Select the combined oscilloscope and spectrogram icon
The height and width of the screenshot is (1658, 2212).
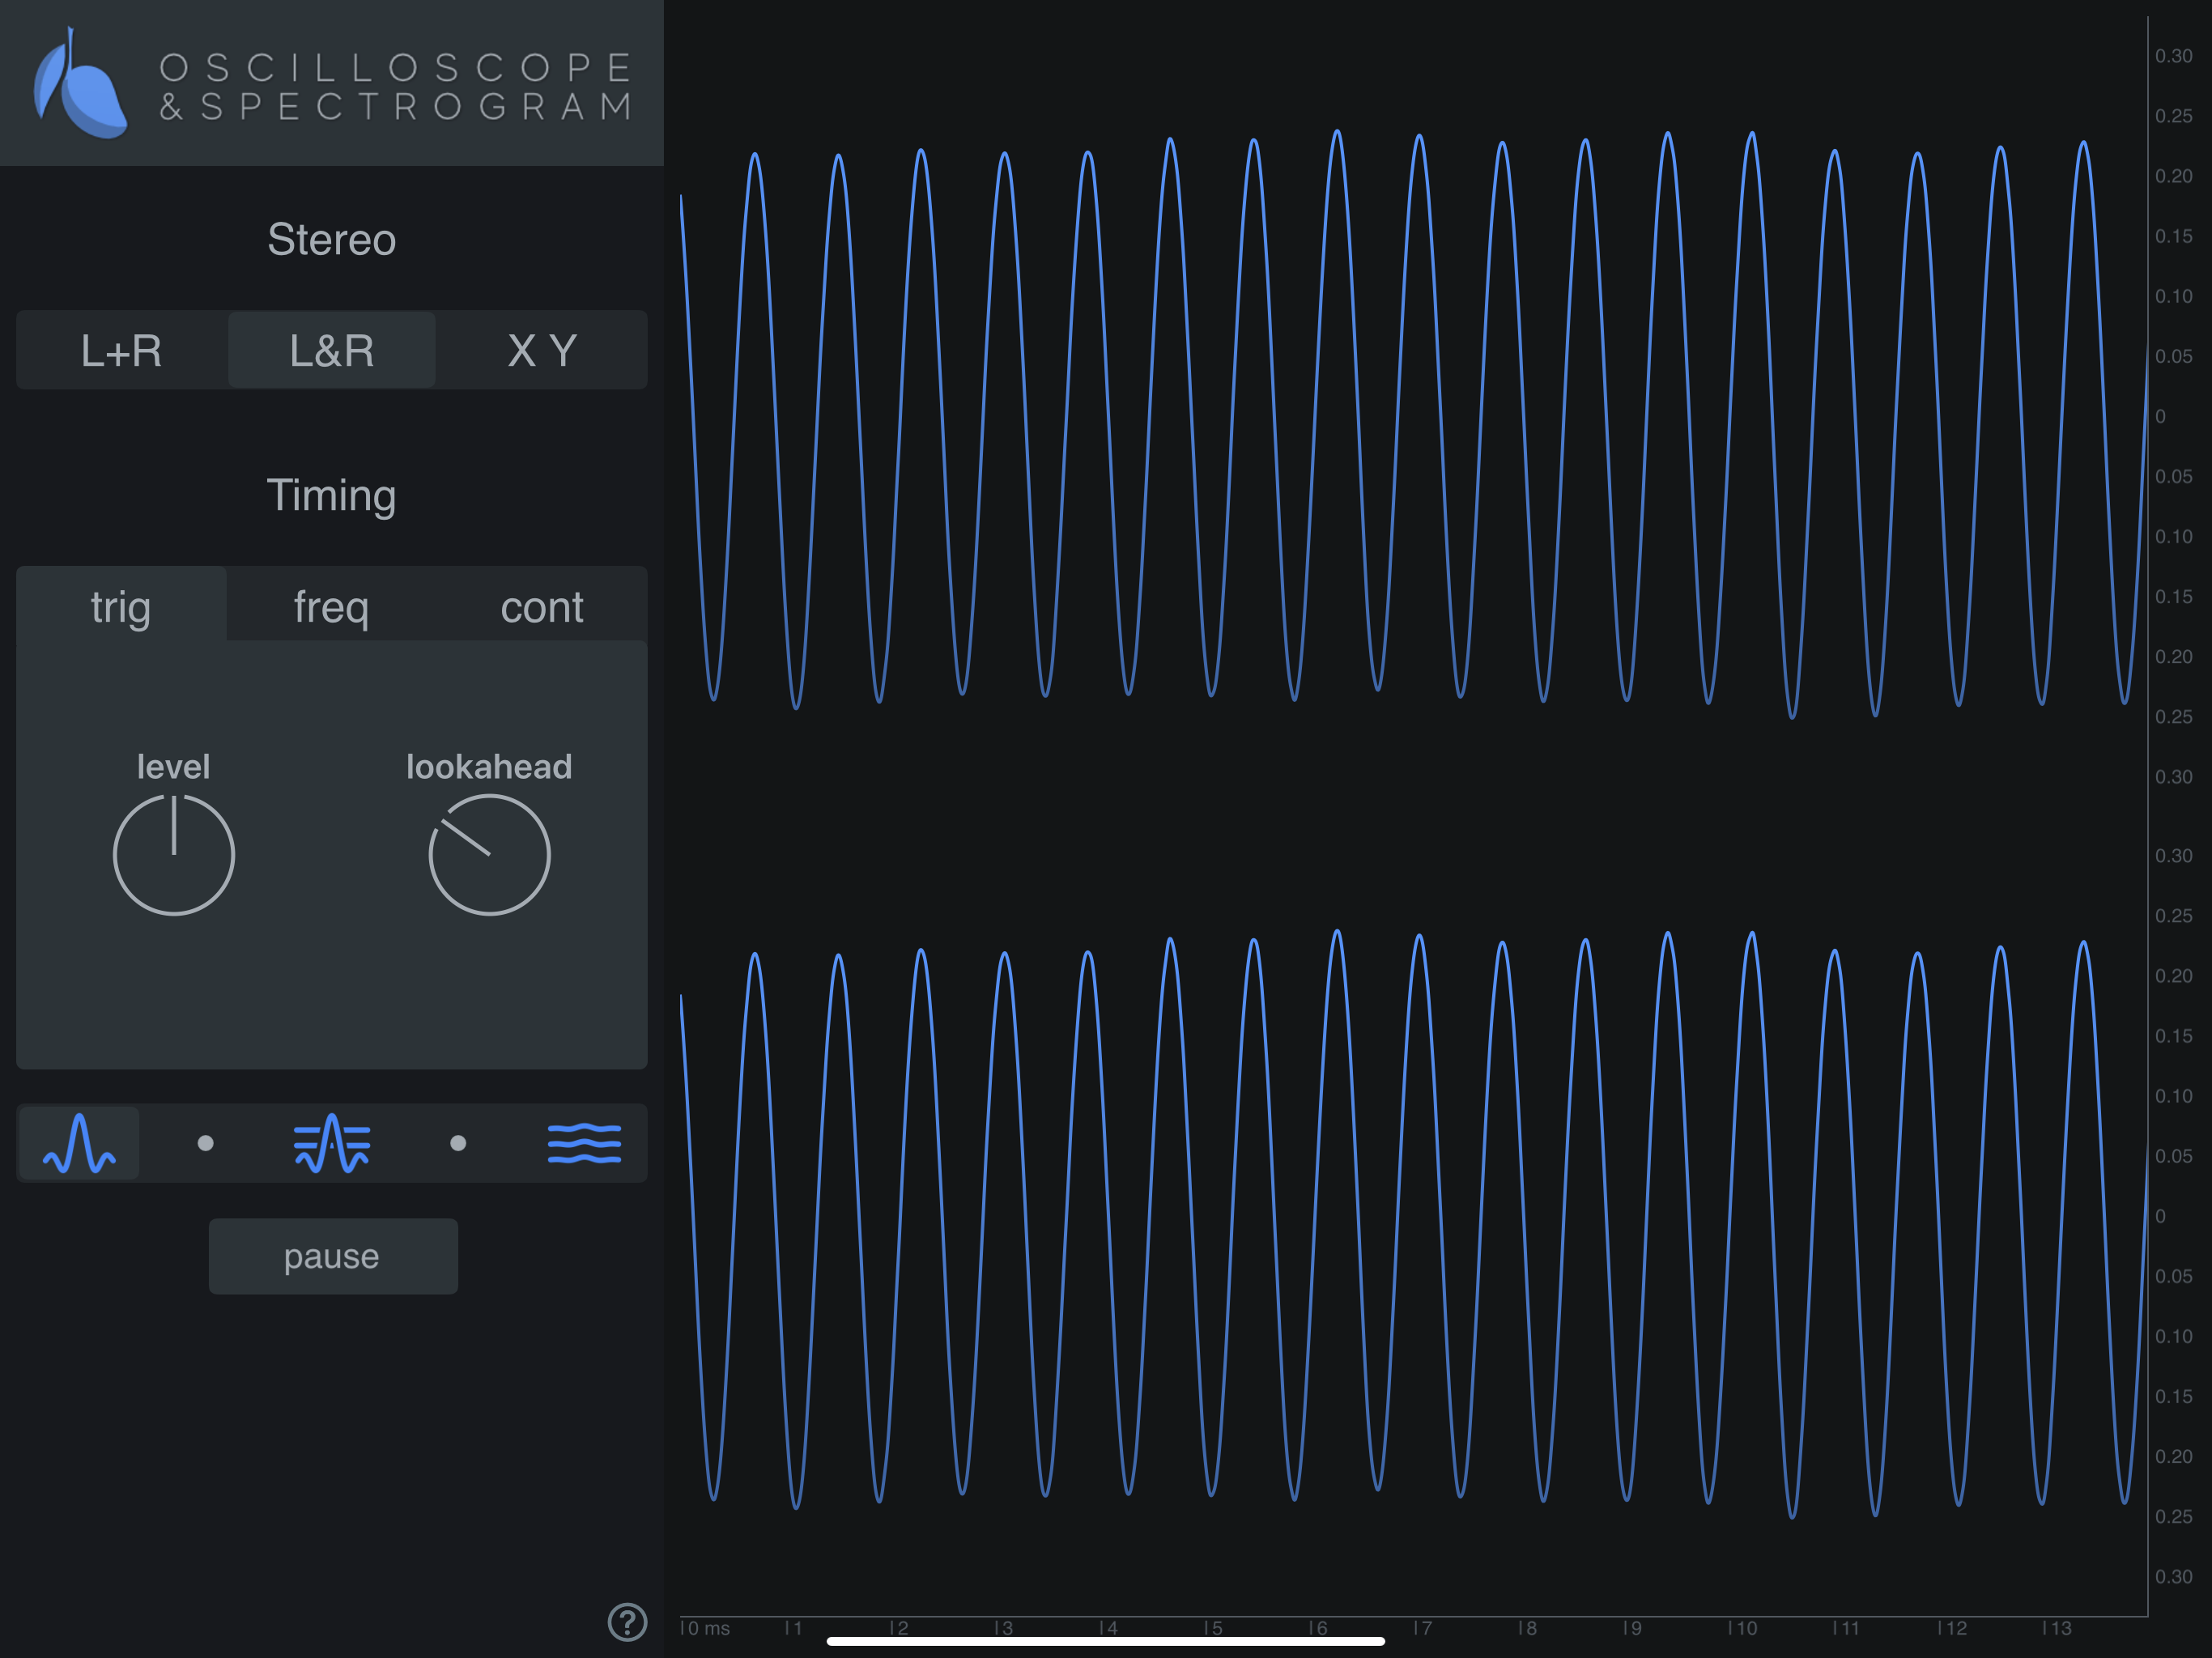332,1143
